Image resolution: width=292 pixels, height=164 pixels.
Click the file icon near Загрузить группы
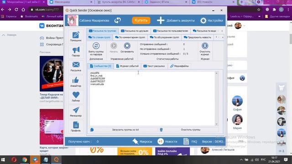pyautogui.click(x=92, y=129)
